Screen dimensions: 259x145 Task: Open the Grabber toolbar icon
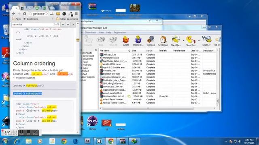pyautogui.click(x=206, y=41)
